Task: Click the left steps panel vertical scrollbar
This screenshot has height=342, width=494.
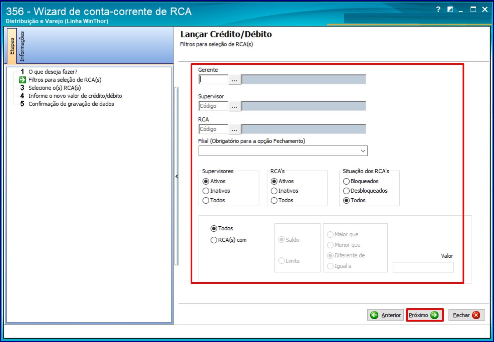Action: point(177,176)
